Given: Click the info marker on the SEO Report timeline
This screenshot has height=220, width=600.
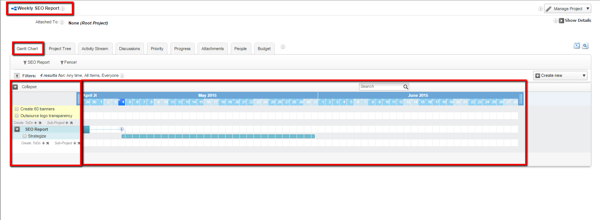Looking at the screenshot, I should (121, 129).
